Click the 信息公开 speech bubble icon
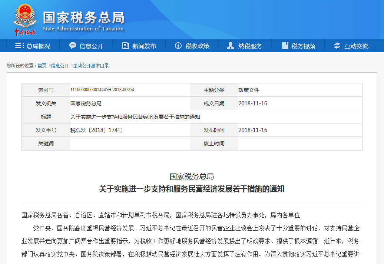The height and width of the screenshot is (264, 384). pyautogui.click(x=73, y=46)
